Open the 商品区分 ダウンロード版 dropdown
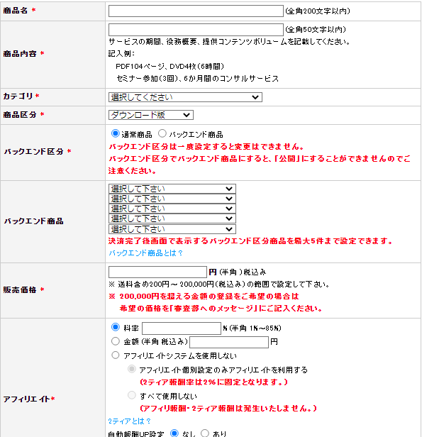The image size is (422, 437). pos(150,115)
